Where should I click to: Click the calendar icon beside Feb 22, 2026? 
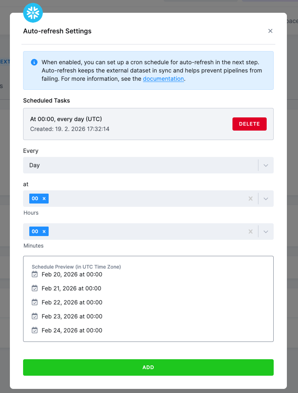pyautogui.click(x=35, y=302)
